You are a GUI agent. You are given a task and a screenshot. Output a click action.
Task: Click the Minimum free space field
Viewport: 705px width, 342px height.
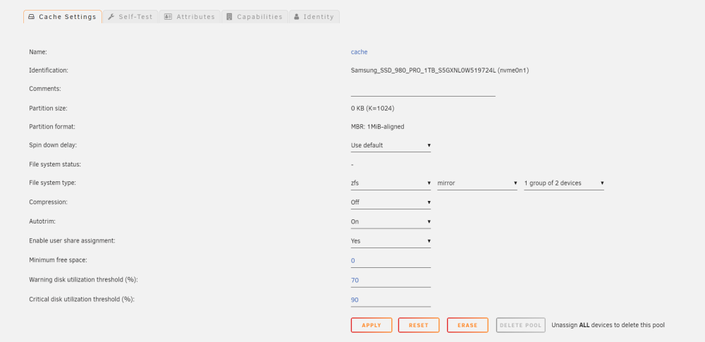[x=391, y=260]
